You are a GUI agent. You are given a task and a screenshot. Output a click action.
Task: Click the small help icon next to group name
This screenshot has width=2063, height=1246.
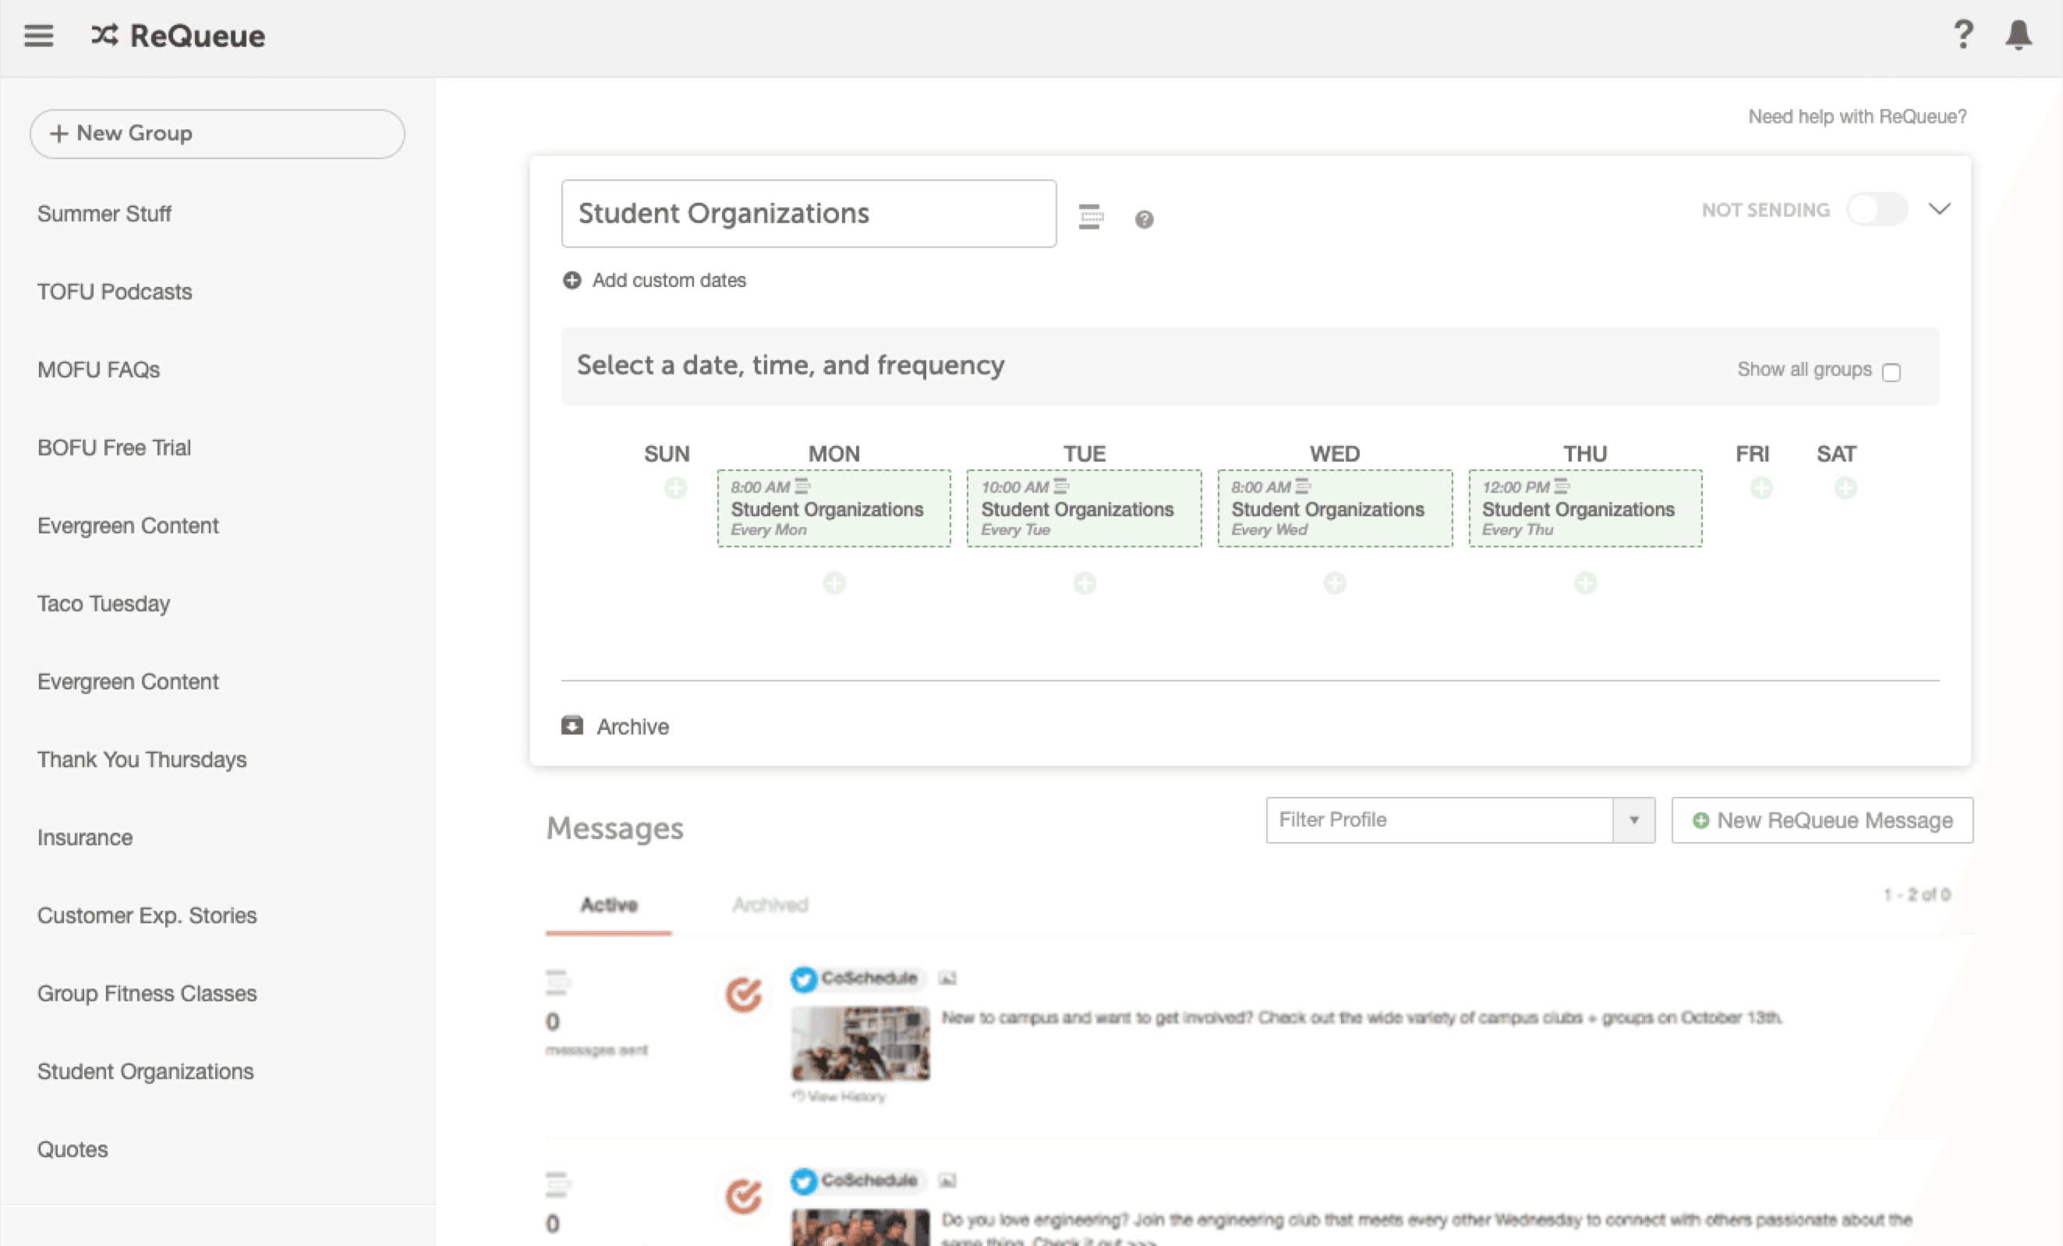pos(1144,219)
